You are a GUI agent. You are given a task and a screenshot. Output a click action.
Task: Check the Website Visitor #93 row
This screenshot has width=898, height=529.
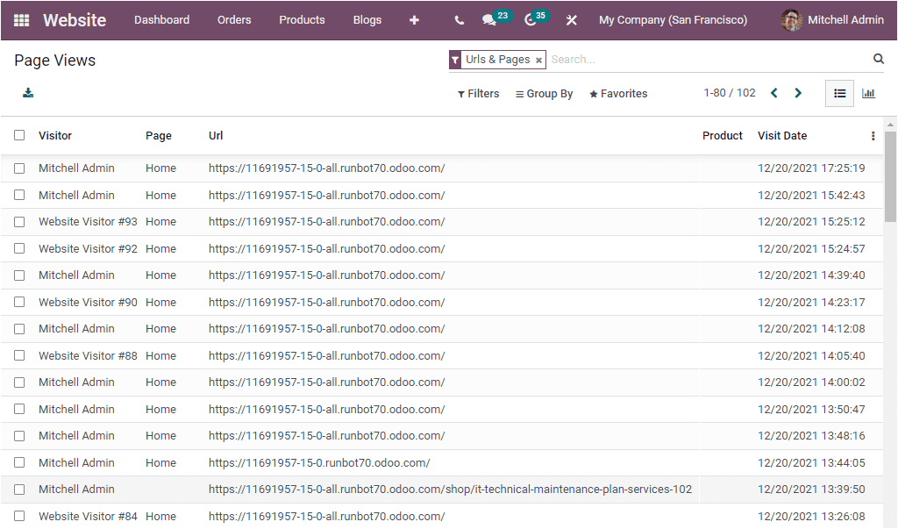[x=19, y=221]
